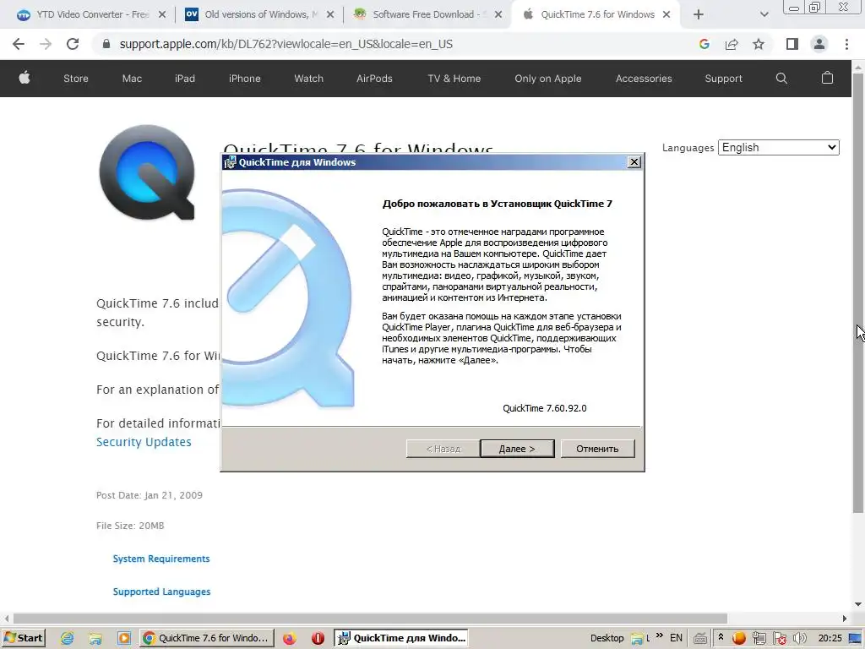Switch to Old versions of Windows tab

(x=258, y=14)
